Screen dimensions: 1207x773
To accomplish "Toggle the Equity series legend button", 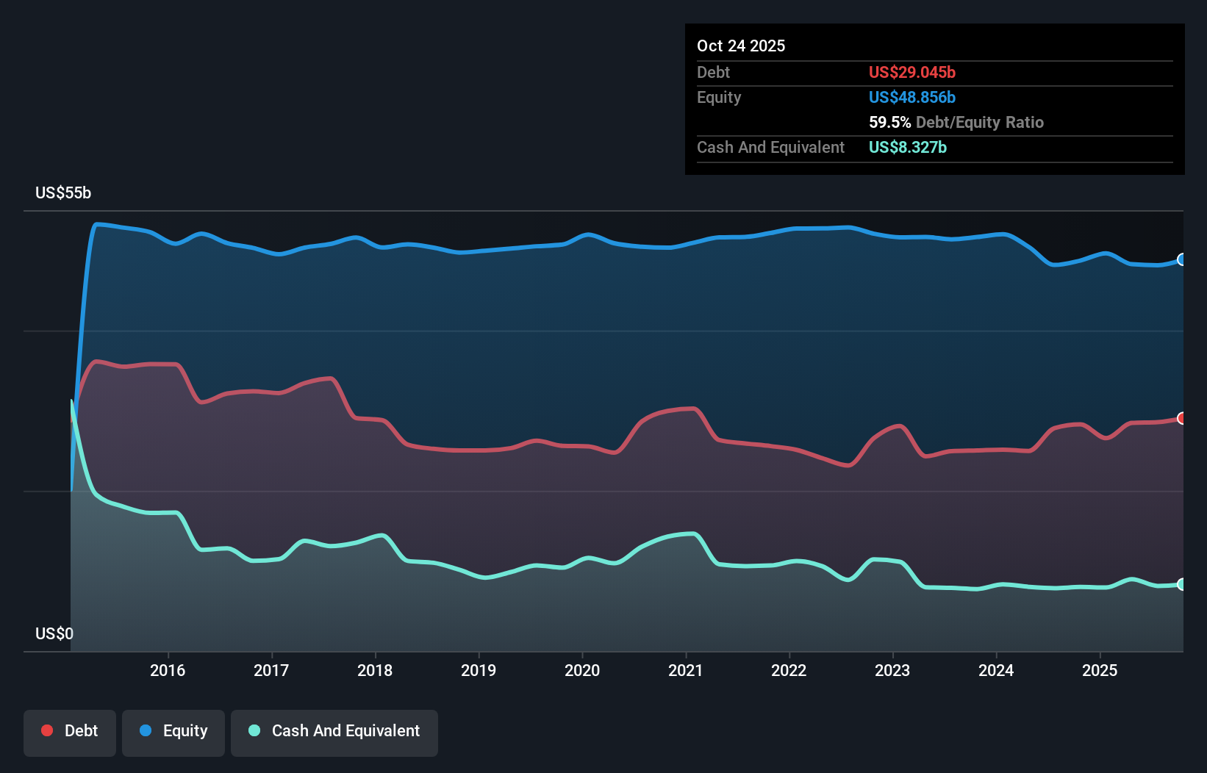I will [x=173, y=733].
